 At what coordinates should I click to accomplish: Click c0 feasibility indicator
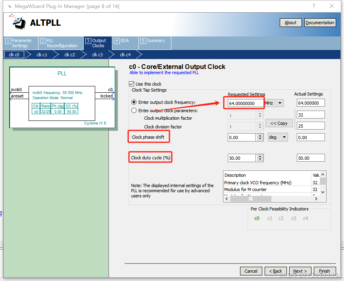[x=257, y=218]
